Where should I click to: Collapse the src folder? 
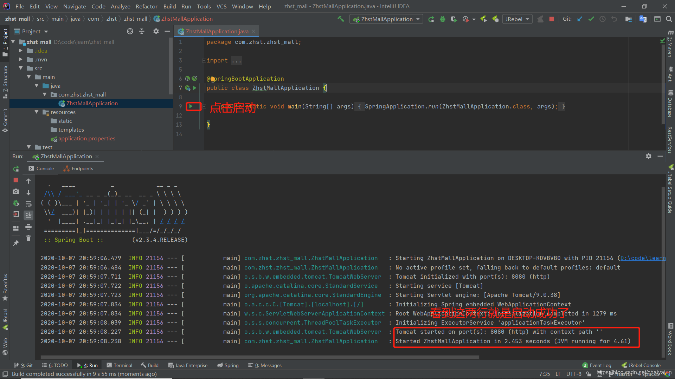(21, 68)
